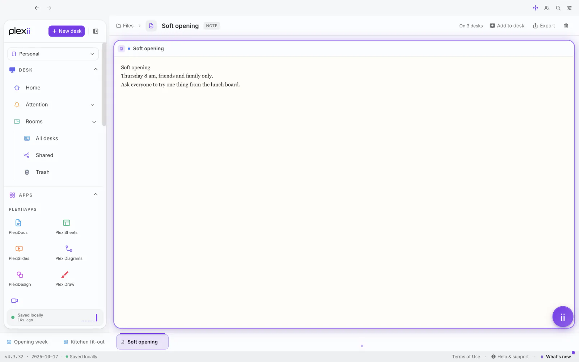Click the note card's small document icon
This screenshot has height=362, width=579.
tap(122, 49)
